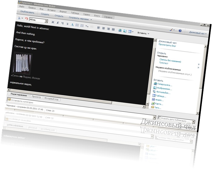Image resolution: width=212 pixels, height=169 pixels.
Task: Open the (Запись без названия) draft
Action: 170,60
